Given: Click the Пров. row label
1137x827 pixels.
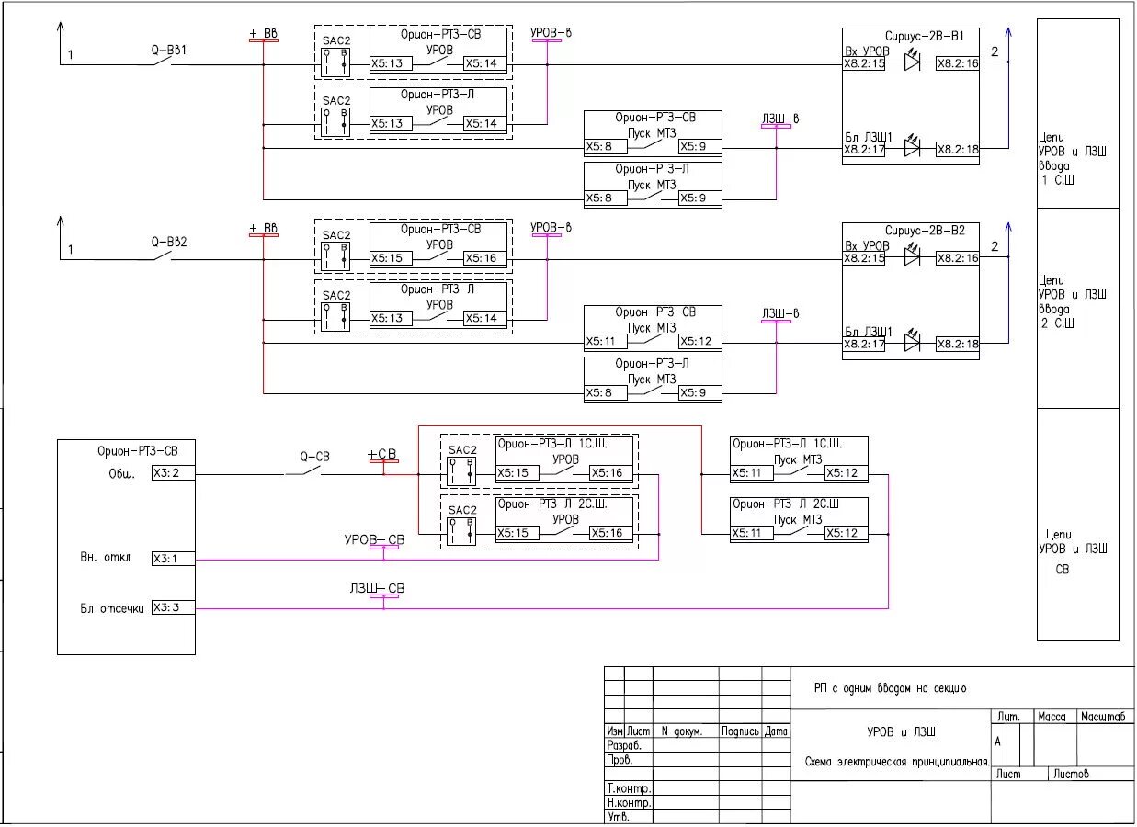Looking at the screenshot, I should coord(620,761).
